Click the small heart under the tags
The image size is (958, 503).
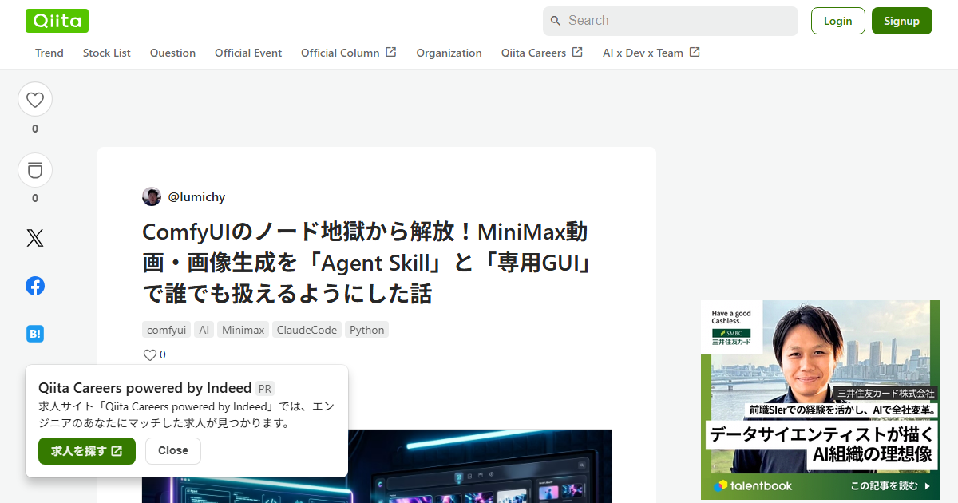pos(150,354)
